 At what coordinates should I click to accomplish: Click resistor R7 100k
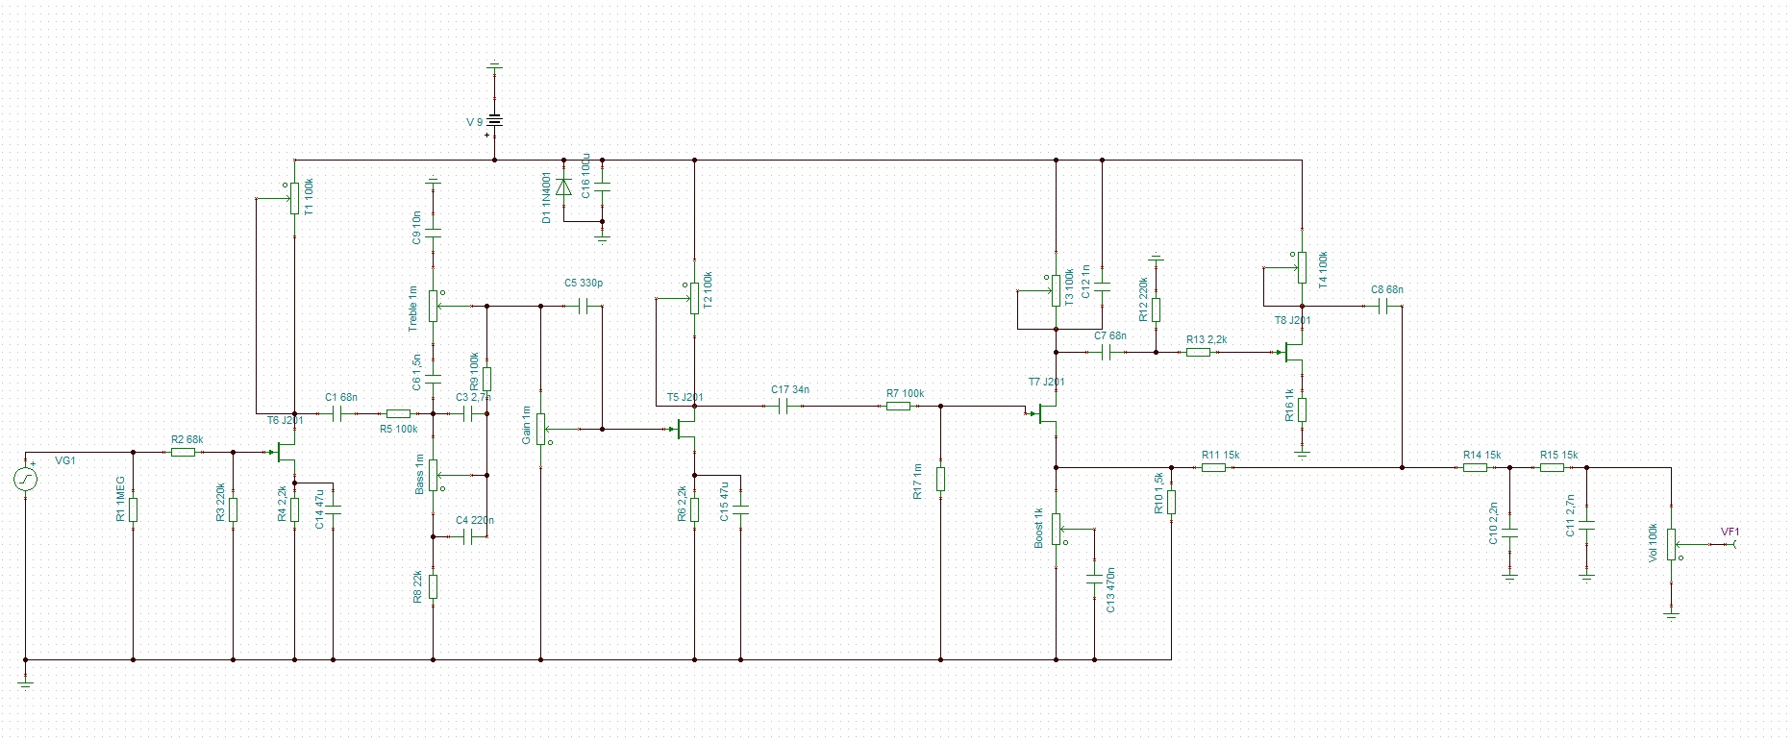click(898, 407)
